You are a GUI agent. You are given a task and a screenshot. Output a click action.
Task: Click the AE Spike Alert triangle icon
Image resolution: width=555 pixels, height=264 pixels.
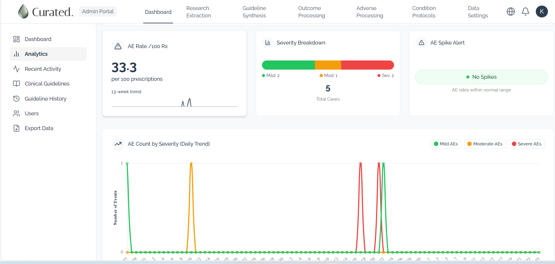(421, 42)
